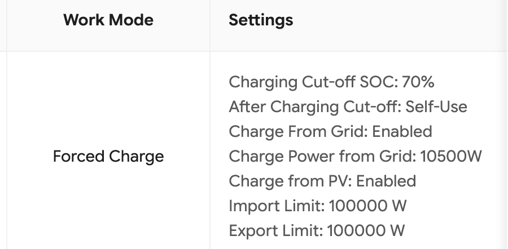Select Enabled value for Charge from PV
This screenshot has height=249, width=508.
click(386, 181)
